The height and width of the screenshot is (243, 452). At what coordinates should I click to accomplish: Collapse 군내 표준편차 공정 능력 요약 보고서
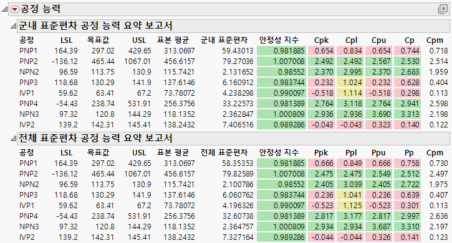[x=13, y=26]
